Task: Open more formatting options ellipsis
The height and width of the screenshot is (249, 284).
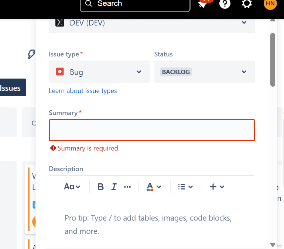Action: [127, 187]
